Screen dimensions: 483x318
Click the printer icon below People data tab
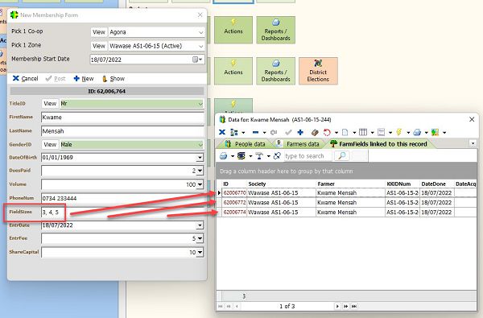click(223, 156)
